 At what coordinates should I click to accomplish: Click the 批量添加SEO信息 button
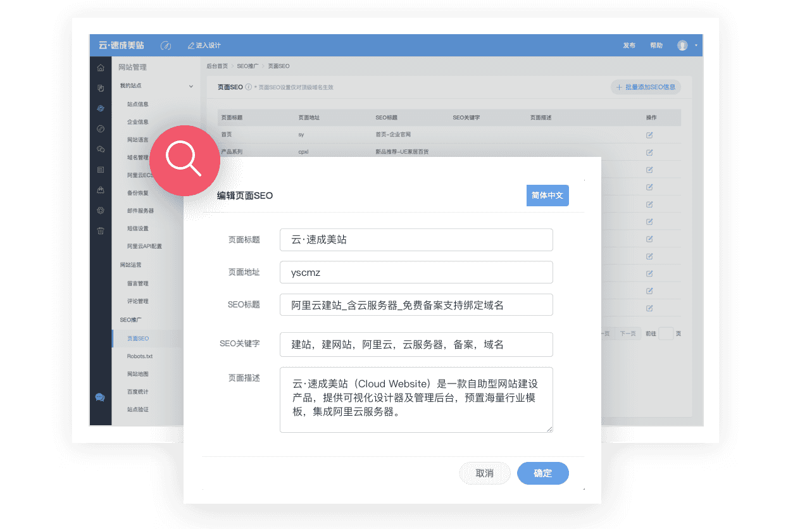point(646,87)
